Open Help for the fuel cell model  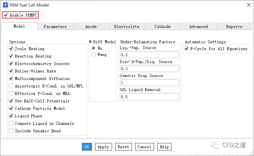tap(164, 147)
